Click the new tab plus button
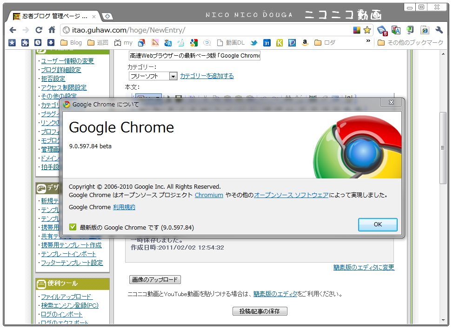This screenshot has width=453, height=330. coord(107,16)
